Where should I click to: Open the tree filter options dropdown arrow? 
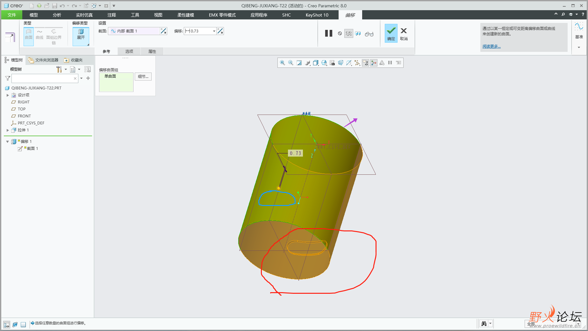81,78
